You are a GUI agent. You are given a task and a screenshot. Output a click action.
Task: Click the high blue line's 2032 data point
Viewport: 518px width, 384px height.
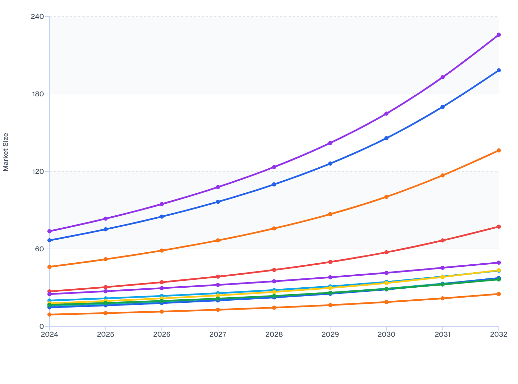pos(498,71)
